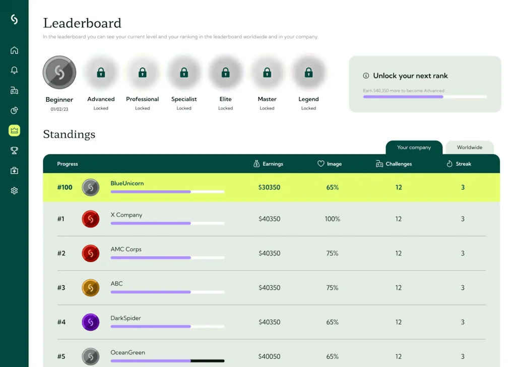Open notifications via the bell icon
Screen dimensions: 516x367
[14, 70]
